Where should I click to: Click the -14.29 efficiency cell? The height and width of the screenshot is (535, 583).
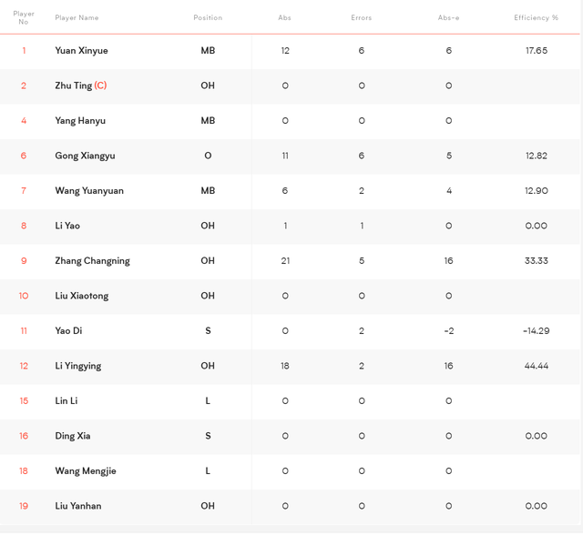[536, 331]
